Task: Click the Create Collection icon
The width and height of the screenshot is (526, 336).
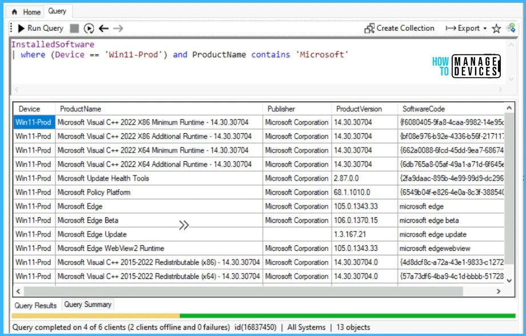Action: pos(369,29)
